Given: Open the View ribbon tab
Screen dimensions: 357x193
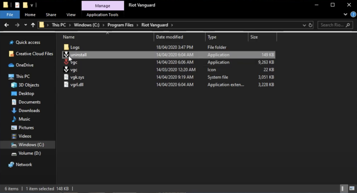Looking at the screenshot, I should [x=71, y=15].
